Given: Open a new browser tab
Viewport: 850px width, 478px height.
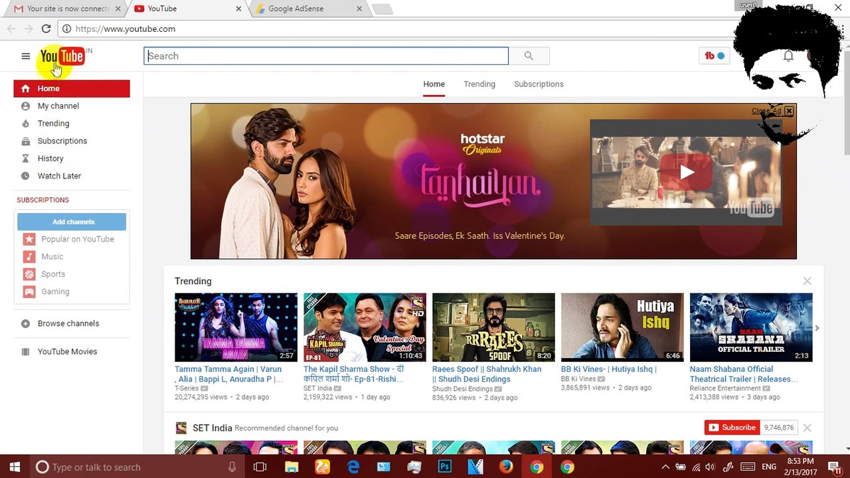Looking at the screenshot, I should coord(382,9).
